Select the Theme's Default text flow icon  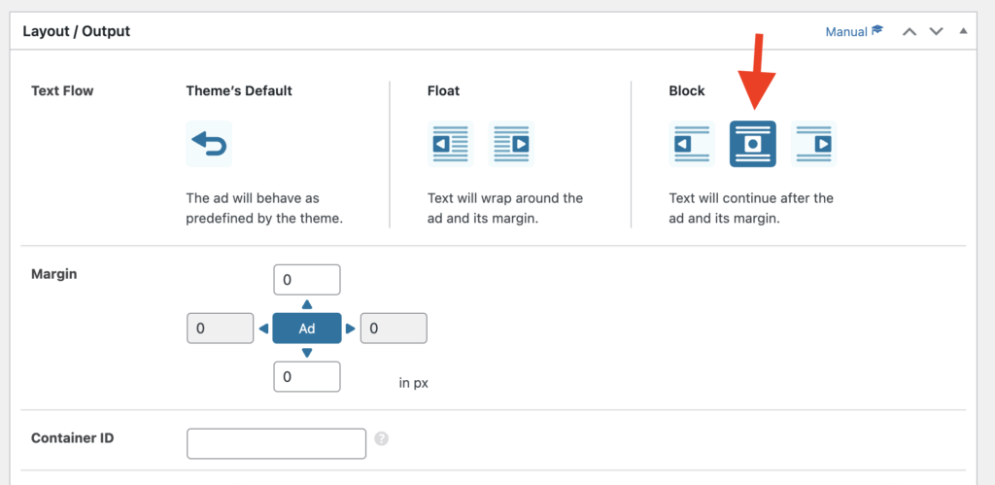(209, 144)
